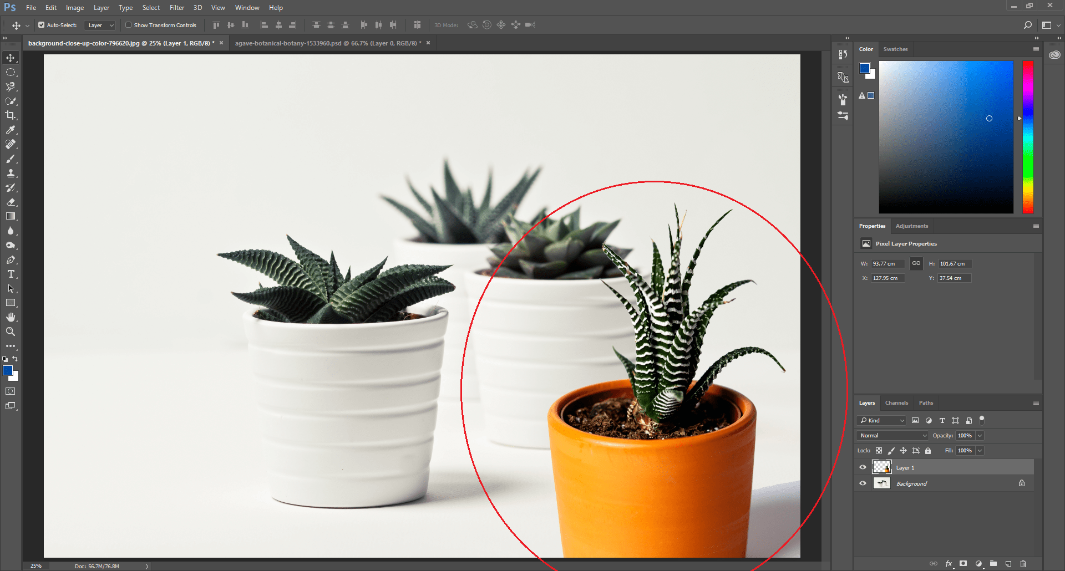
Task: Open the Properties panel options menu
Action: [1036, 226]
